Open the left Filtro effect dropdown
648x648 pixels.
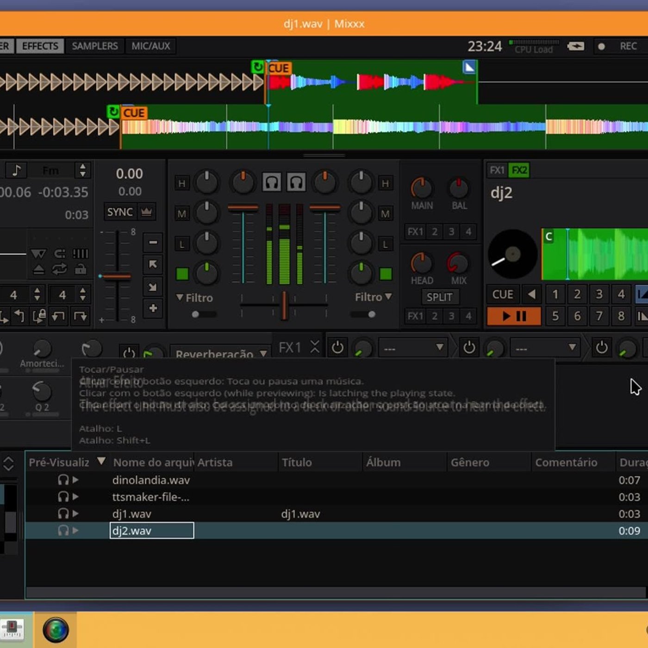pyautogui.click(x=194, y=298)
